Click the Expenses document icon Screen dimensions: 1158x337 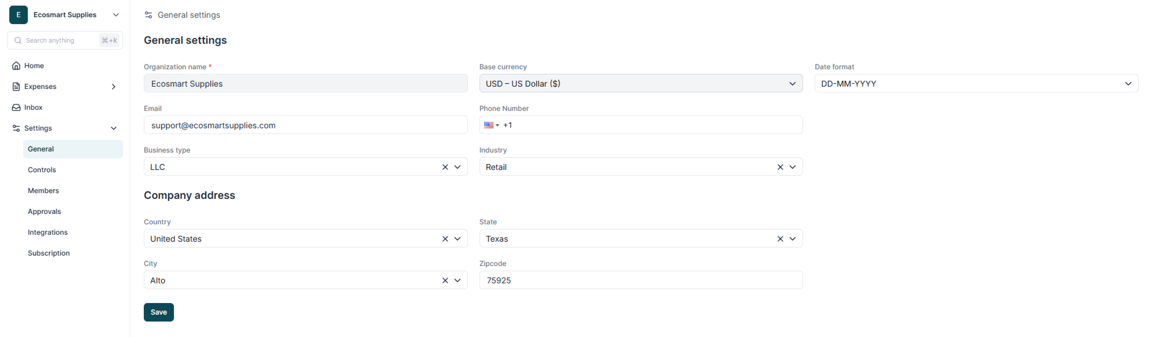[16, 87]
